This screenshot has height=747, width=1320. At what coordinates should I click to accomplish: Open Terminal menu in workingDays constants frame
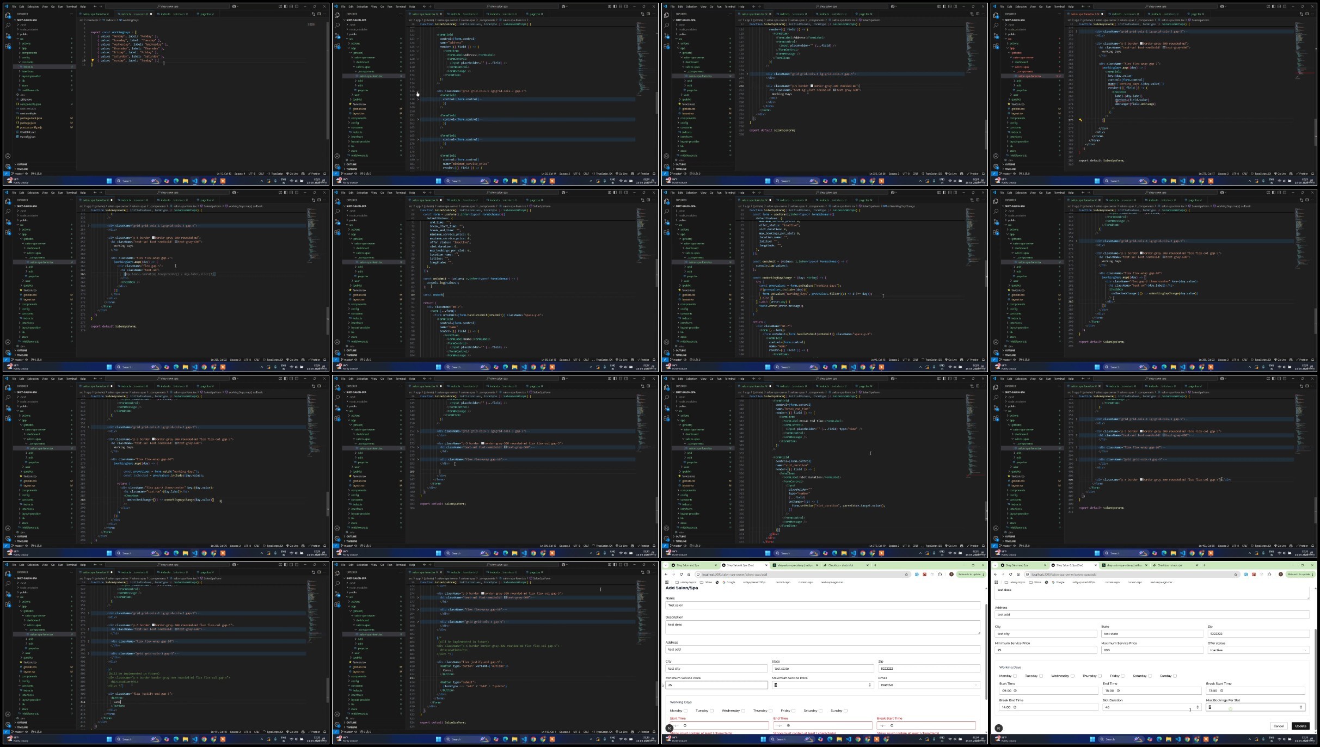point(71,7)
